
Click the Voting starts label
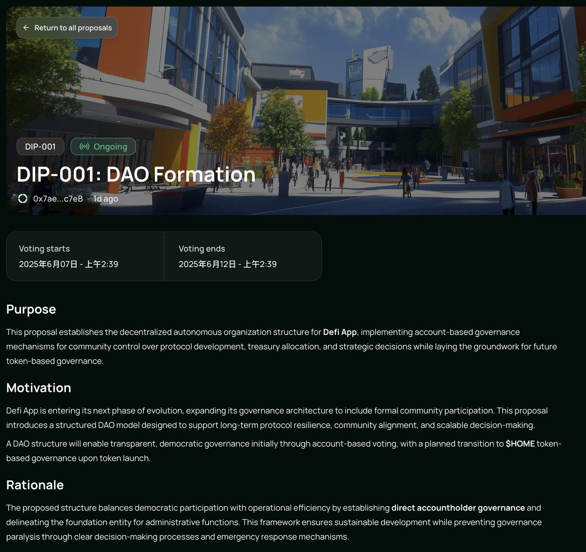[x=44, y=248]
